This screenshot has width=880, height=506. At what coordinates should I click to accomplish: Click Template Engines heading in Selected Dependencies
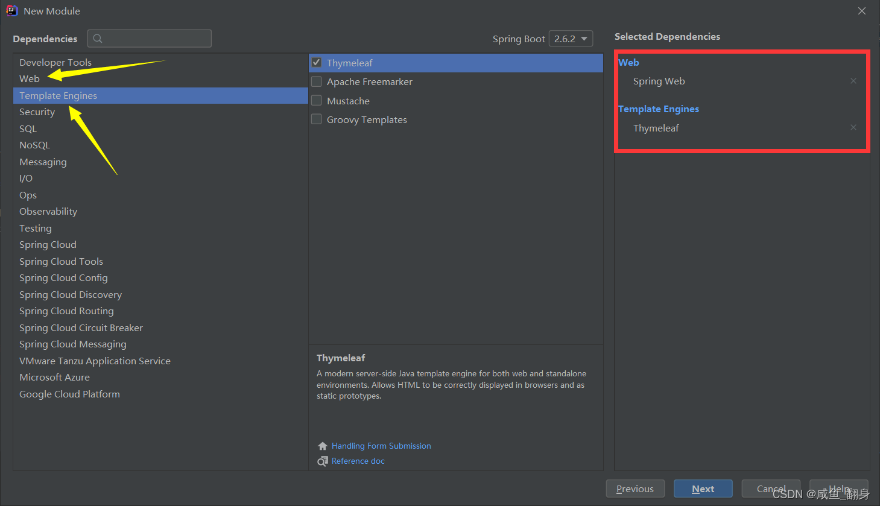pyautogui.click(x=659, y=109)
